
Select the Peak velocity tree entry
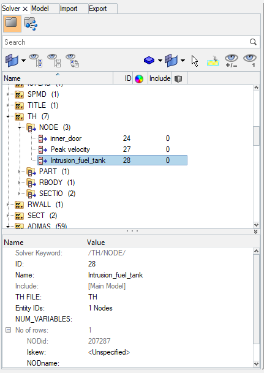[x=70, y=149]
